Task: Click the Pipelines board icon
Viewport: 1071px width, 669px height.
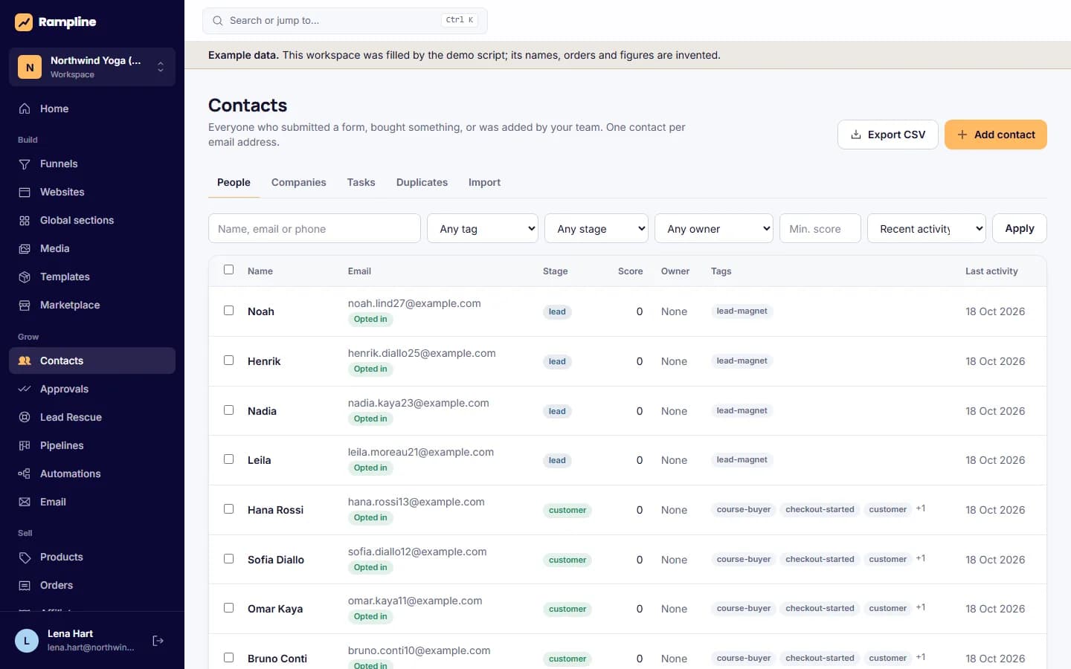Action: tap(25, 445)
